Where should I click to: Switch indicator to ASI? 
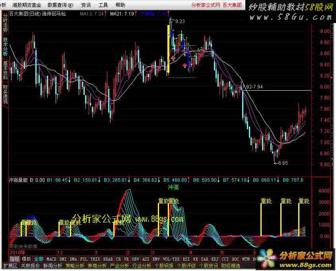click(x=146, y=259)
